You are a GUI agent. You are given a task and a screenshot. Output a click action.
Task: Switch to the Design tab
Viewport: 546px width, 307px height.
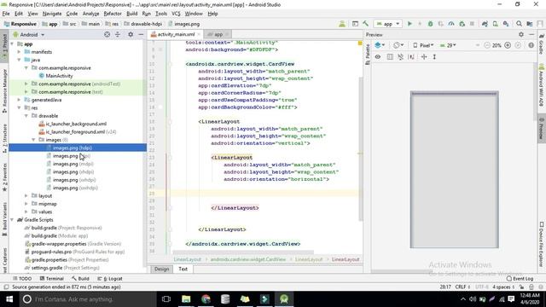point(161,269)
